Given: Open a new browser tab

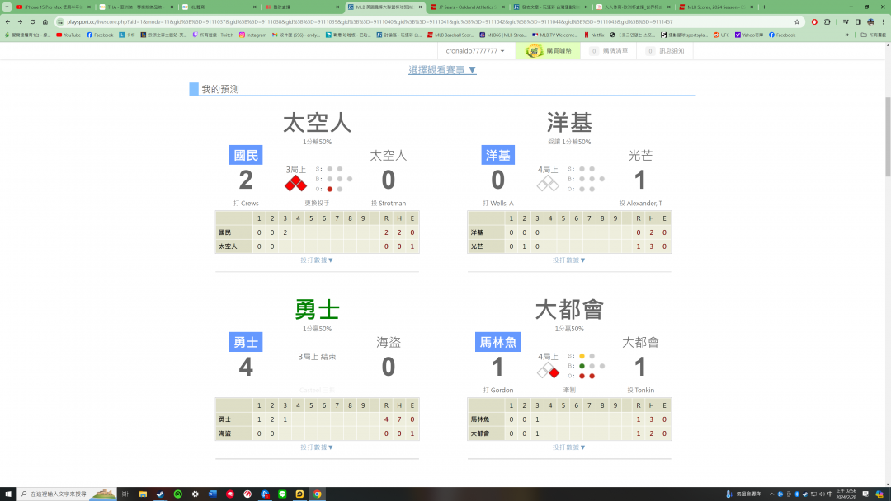Looking at the screenshot, I should pos(764,7).
